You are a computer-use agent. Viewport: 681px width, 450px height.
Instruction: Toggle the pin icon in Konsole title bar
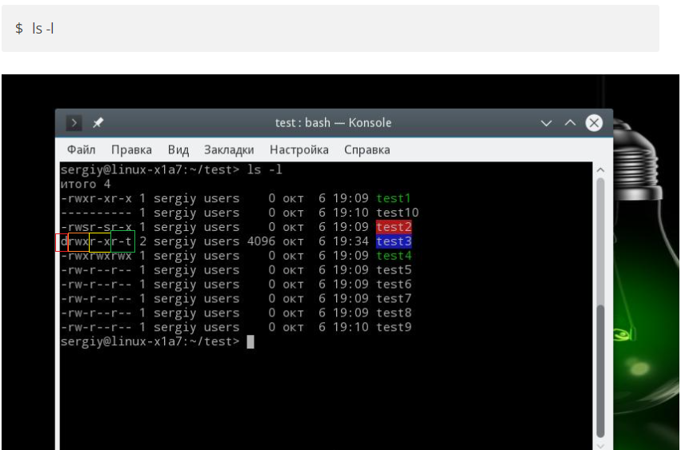pyautogui.click(x=98, y=123)
